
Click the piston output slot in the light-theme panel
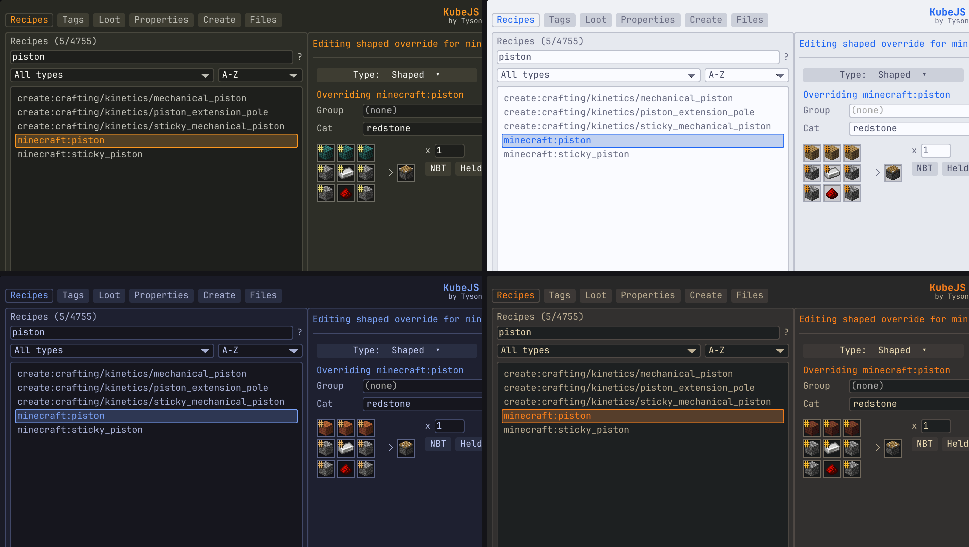[893, 173]
